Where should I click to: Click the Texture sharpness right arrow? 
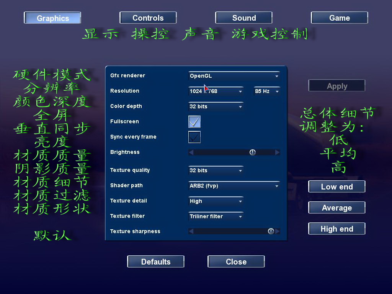pos(277,231)
